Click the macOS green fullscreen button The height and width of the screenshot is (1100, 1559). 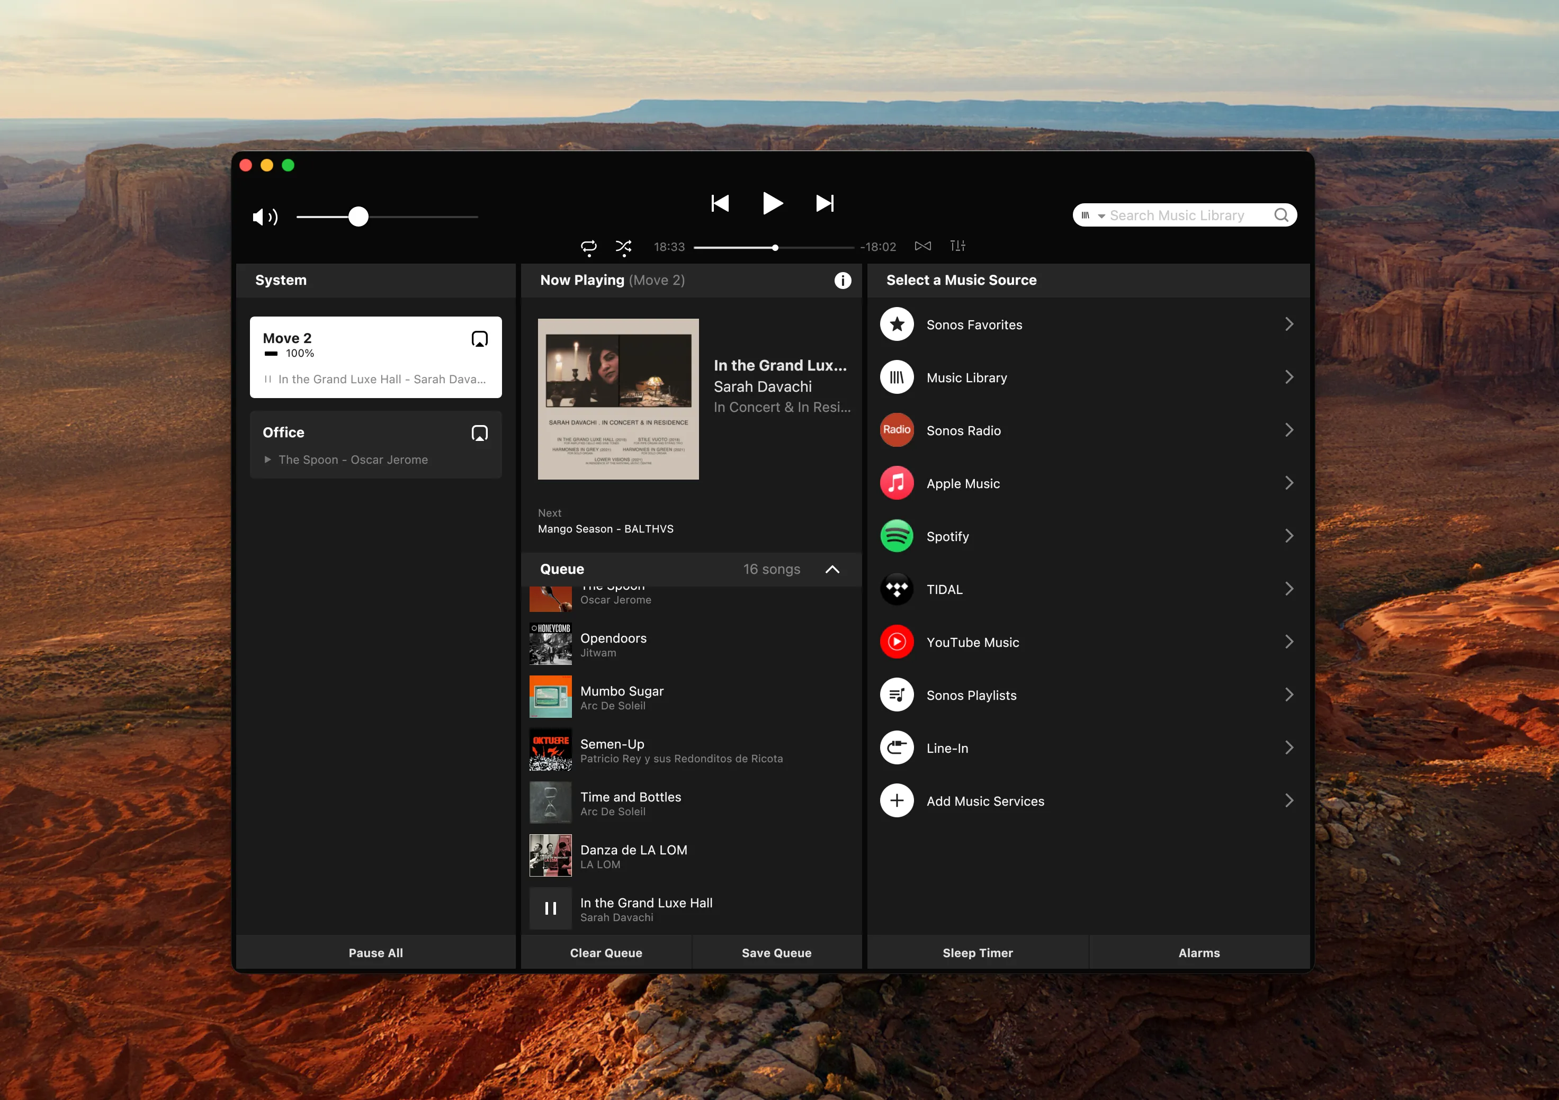coord(288,165)
